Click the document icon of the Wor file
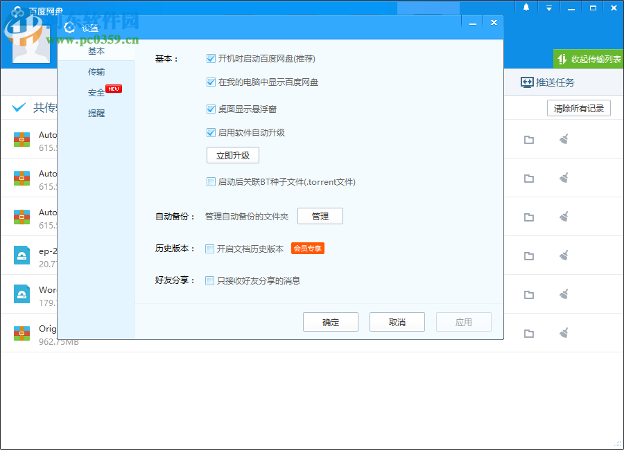The height and width of the screenshot is (450, 624). click(x=21, y=295)
